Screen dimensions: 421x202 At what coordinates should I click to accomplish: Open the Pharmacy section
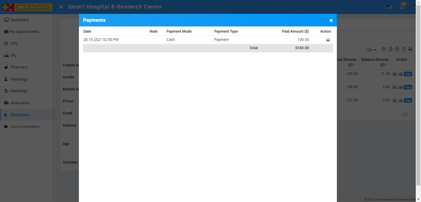coord(19,67)
